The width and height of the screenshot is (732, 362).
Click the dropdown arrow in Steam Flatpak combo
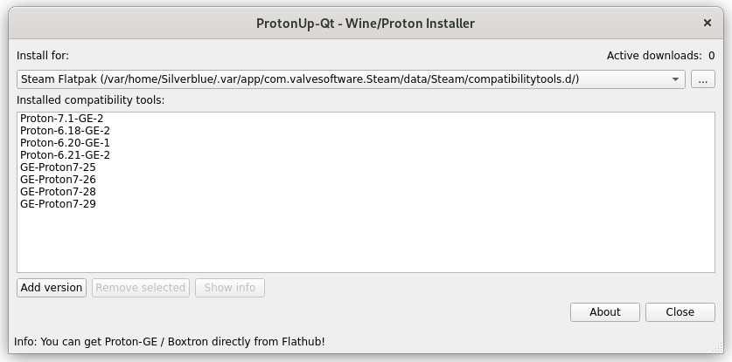(x=676, y=79)
